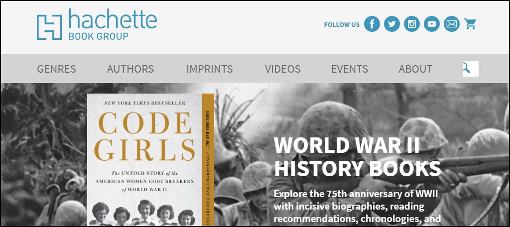Click the Follow Us label
Screen dimensions: 510x227
pos(342,25)
